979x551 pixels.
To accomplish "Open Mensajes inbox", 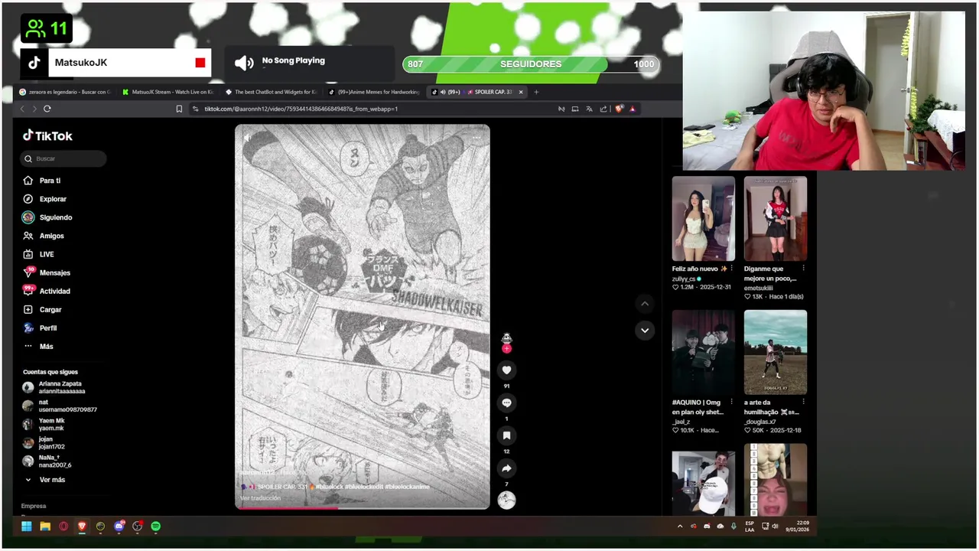I will pos(46,272).
